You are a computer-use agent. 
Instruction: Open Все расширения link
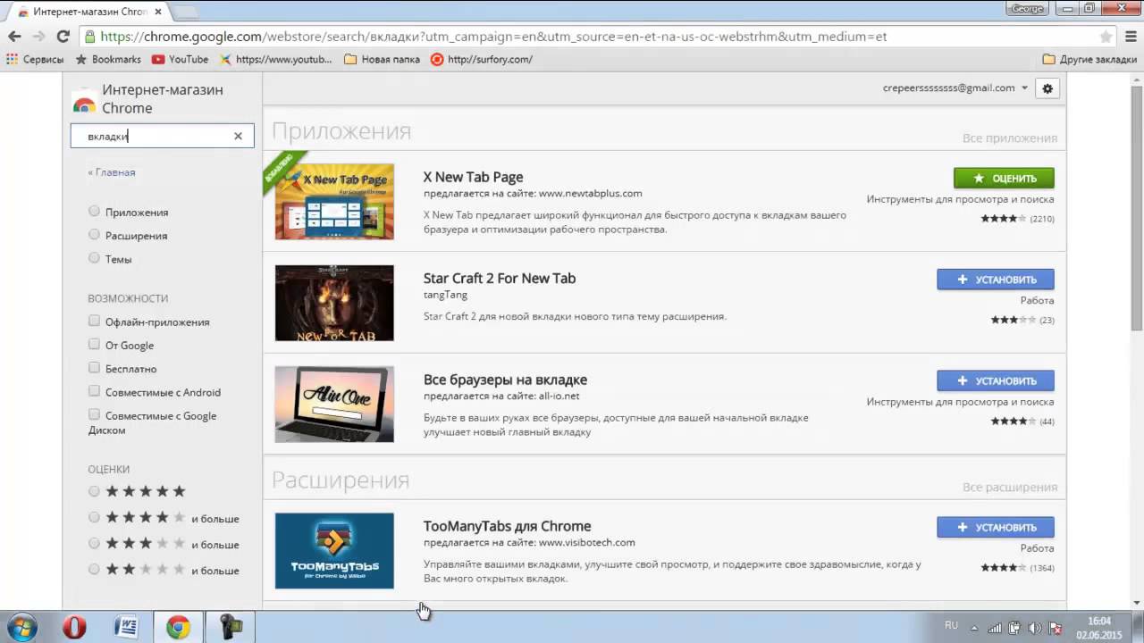(1010, 488)
